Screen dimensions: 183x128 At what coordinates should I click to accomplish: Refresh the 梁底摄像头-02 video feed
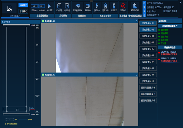tap(137, 75)
